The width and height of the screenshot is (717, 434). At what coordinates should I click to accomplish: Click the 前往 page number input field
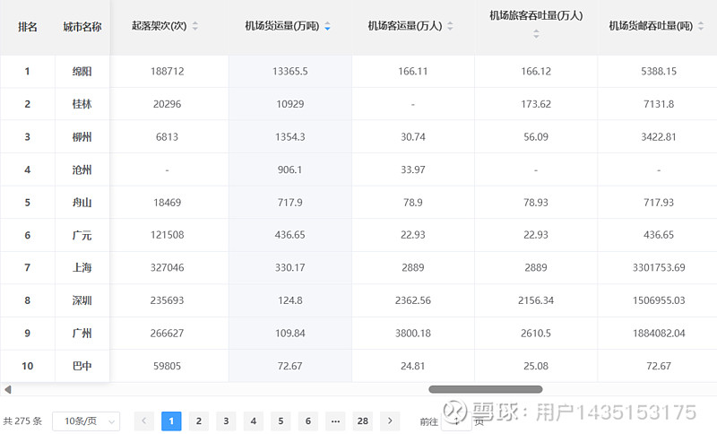pyautogui.click(x=456, y=421)
